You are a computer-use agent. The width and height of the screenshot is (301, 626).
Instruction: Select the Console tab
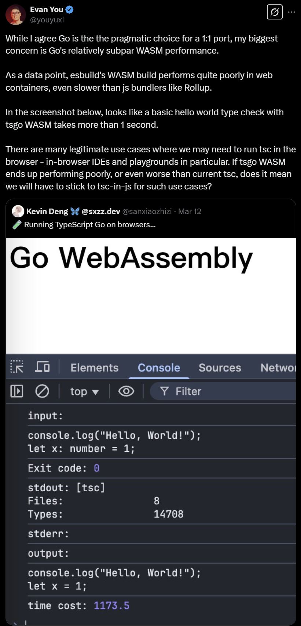159,368
